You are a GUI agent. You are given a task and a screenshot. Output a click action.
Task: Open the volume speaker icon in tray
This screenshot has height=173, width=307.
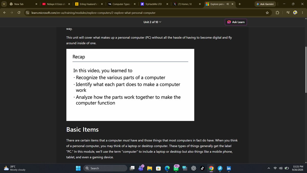click(281, 168)
